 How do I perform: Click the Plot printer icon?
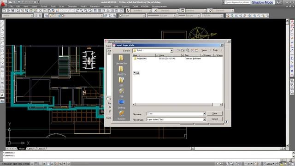coord(18,11)
